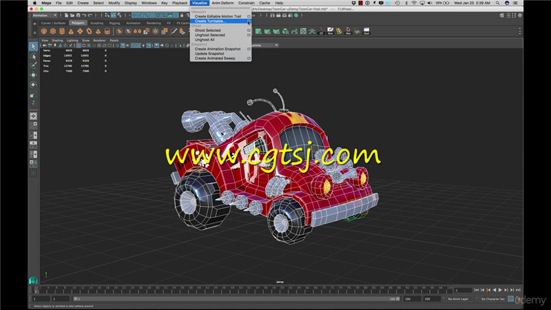
Task: Play the animation backwards
Action: point(495,290)
